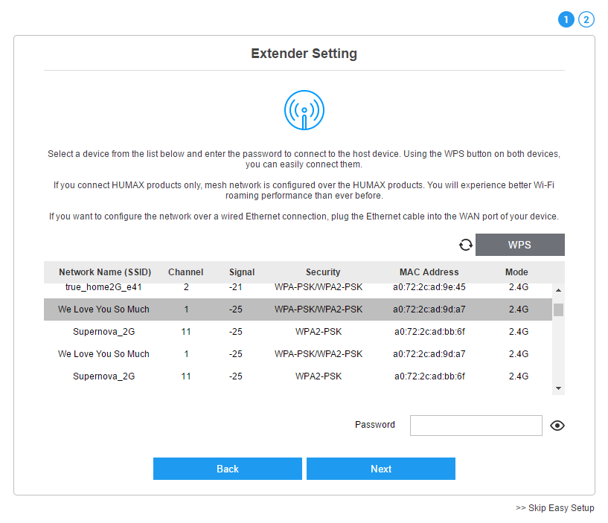Click the scroll up arrow of network list
The image size is (608, 523).
[558, 290]
